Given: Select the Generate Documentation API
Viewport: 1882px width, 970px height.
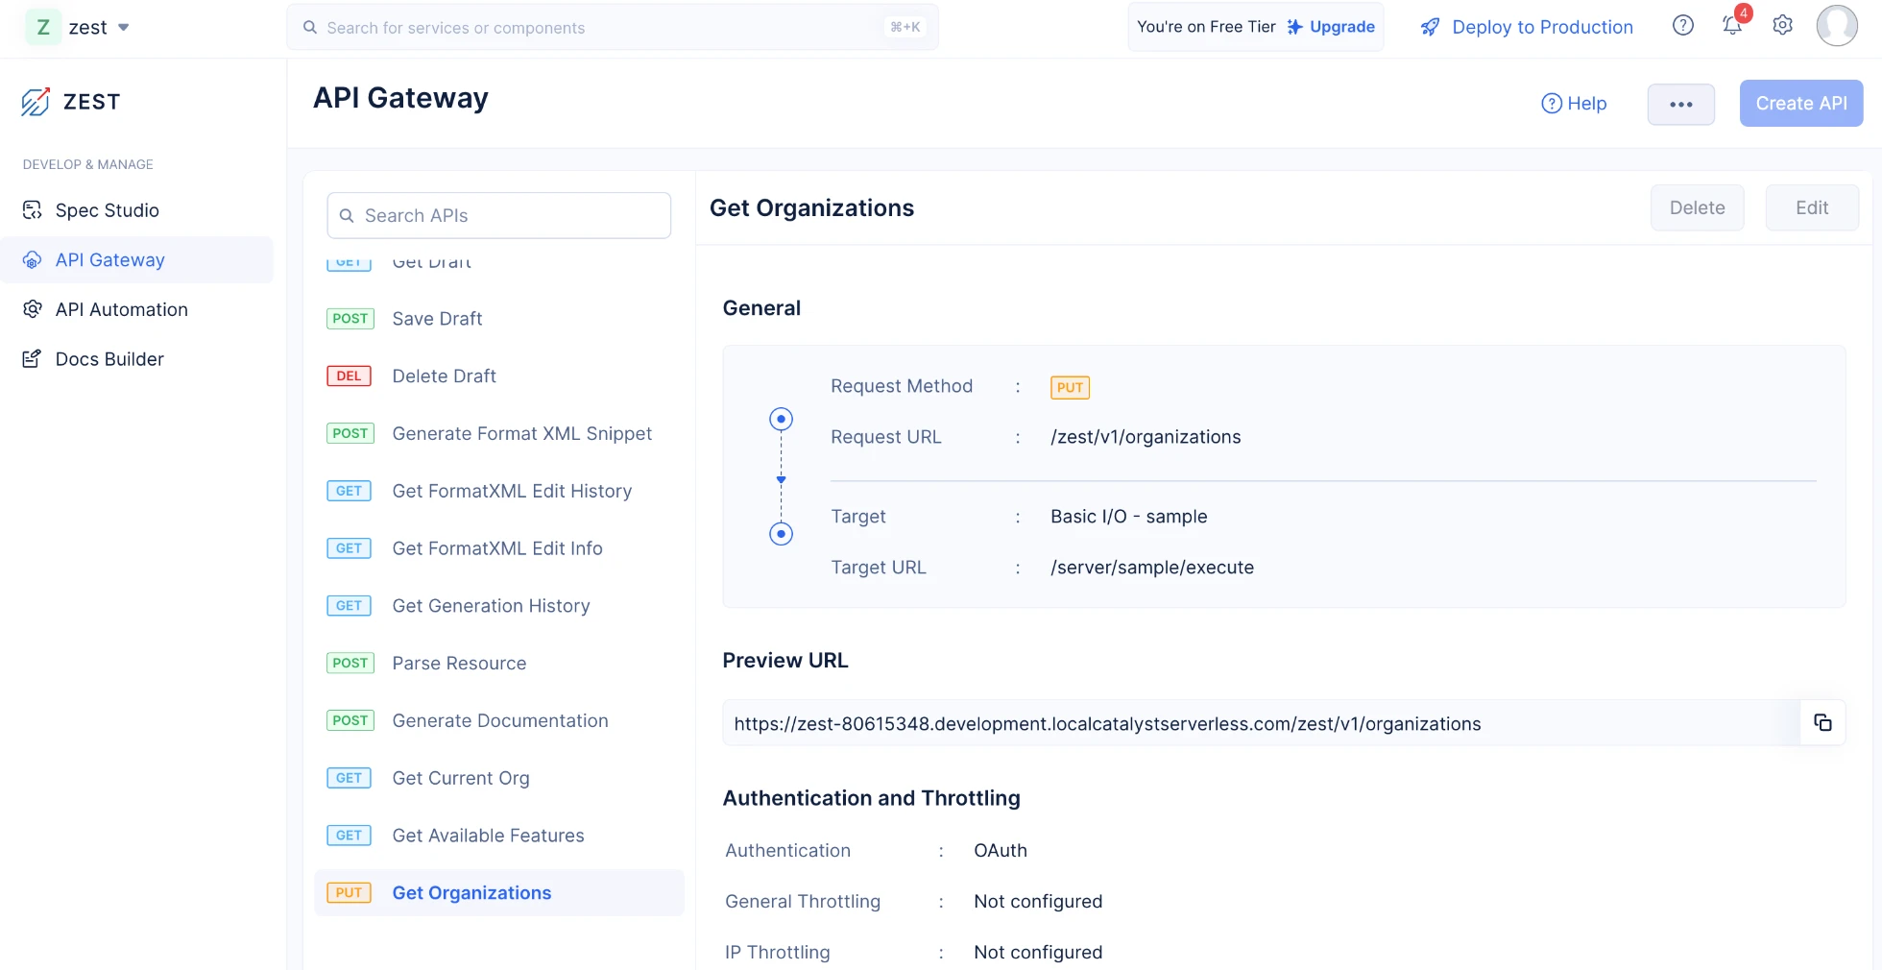Looking at the screenshot, I should (x=499, y=721).
